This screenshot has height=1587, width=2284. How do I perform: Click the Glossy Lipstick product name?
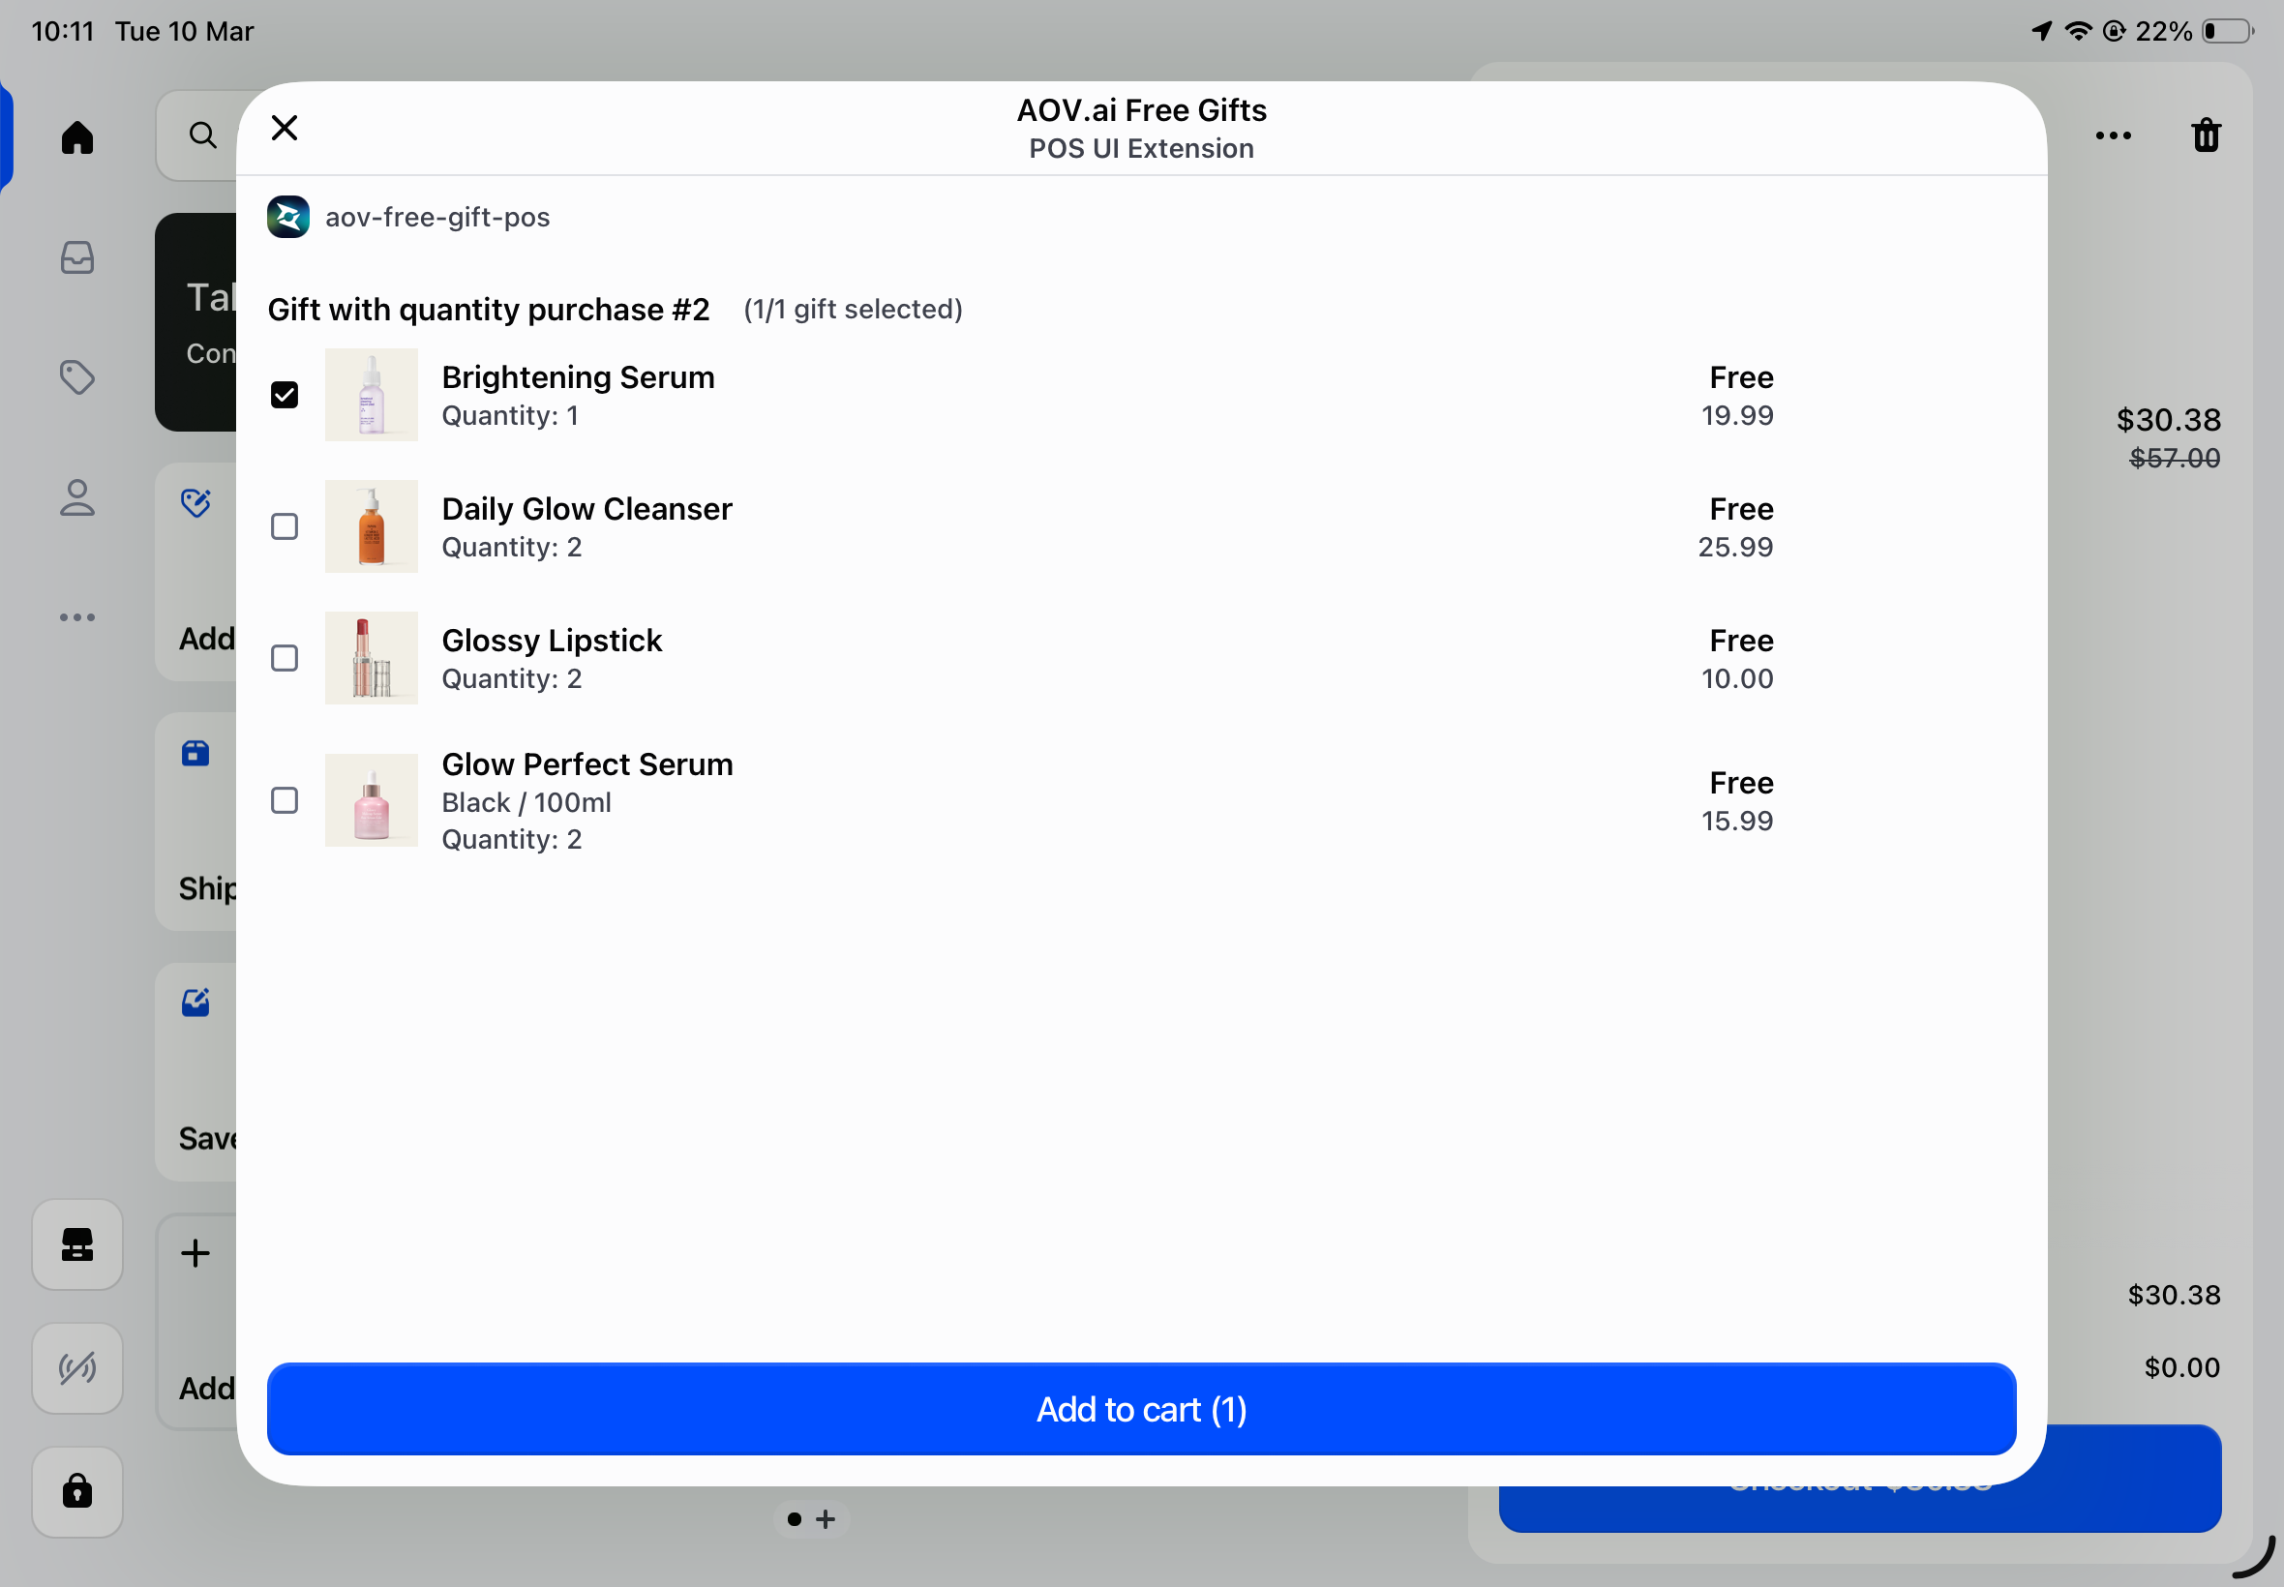pos(552,640)
